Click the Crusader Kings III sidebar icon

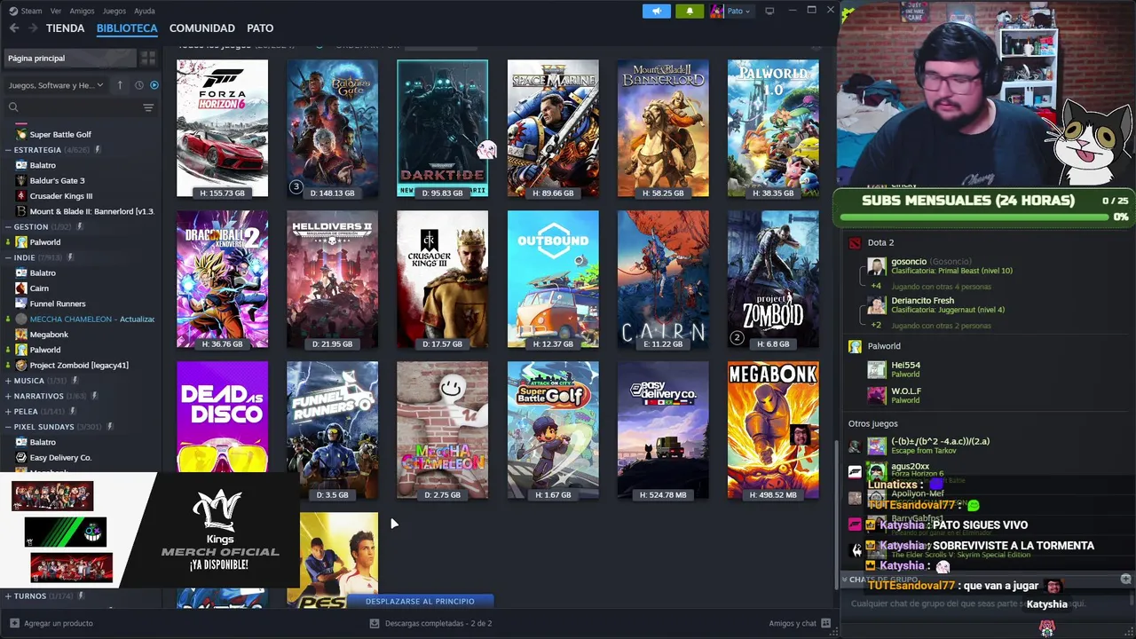tap(21, 196)
